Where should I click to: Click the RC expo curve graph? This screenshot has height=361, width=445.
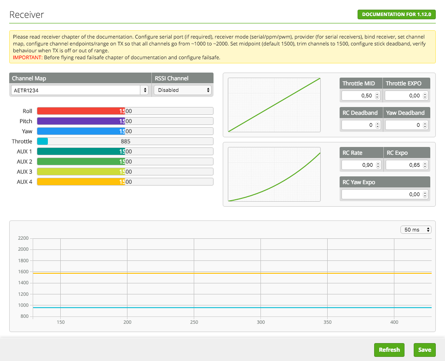click(x=274, y=174)
